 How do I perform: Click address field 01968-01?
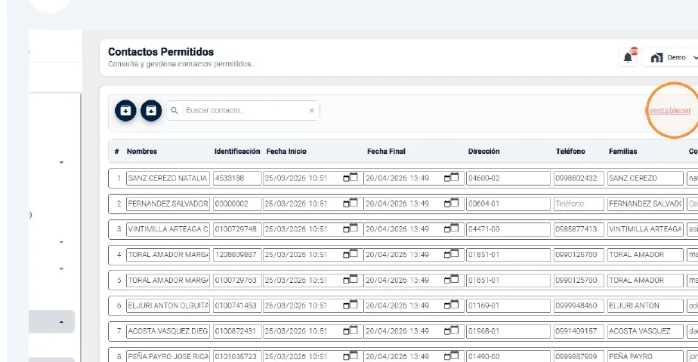click(508, 331)
